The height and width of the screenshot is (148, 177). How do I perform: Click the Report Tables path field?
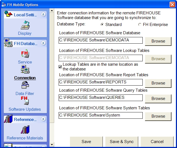point(101,82)
